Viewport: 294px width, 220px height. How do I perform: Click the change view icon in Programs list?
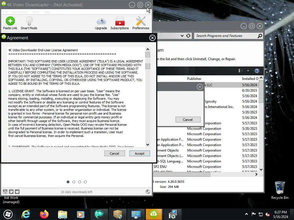coord(241,71)
